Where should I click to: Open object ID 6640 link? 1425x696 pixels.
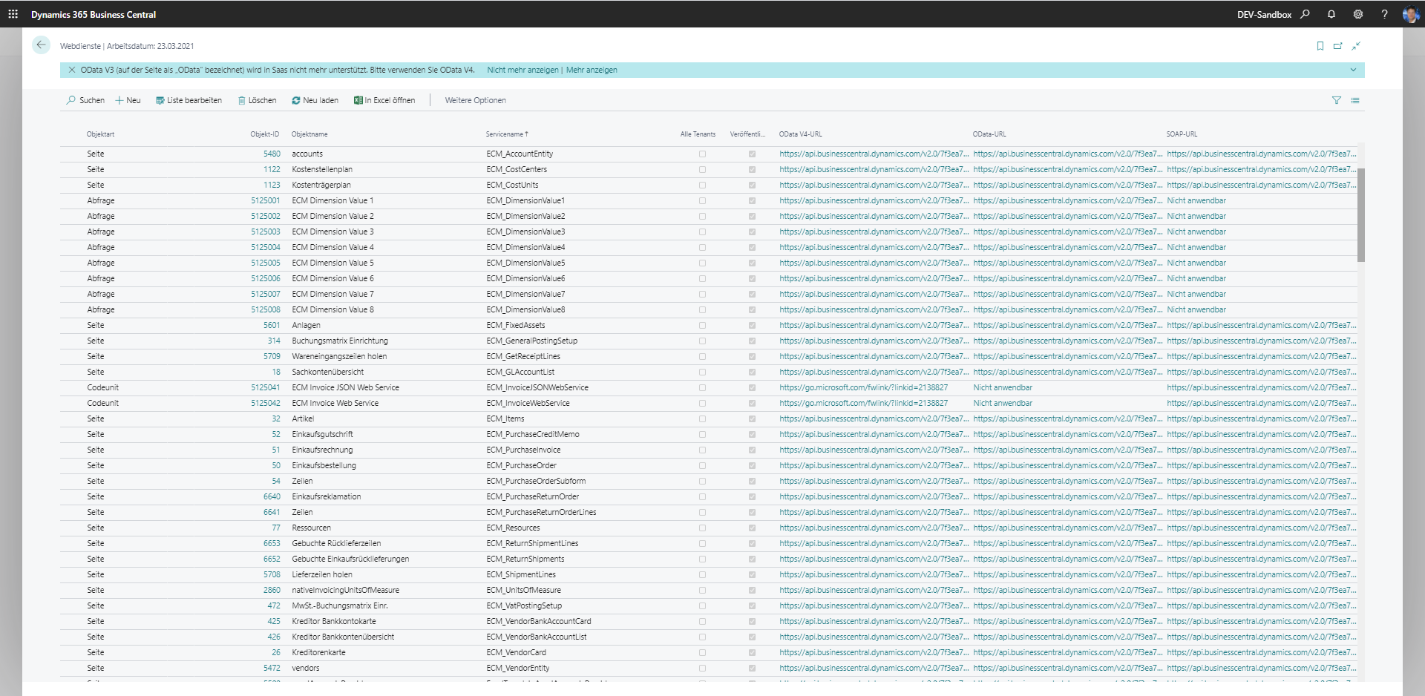(272, 496)
